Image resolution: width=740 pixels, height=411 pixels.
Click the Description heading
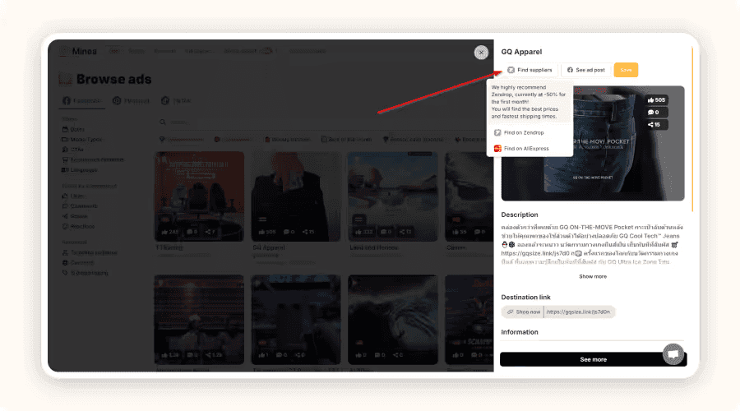[x=519, y=215]
